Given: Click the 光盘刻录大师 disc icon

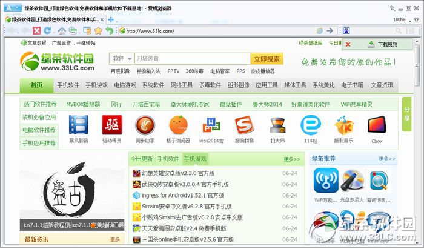Looking at the screenshot, I should point(352,181).
